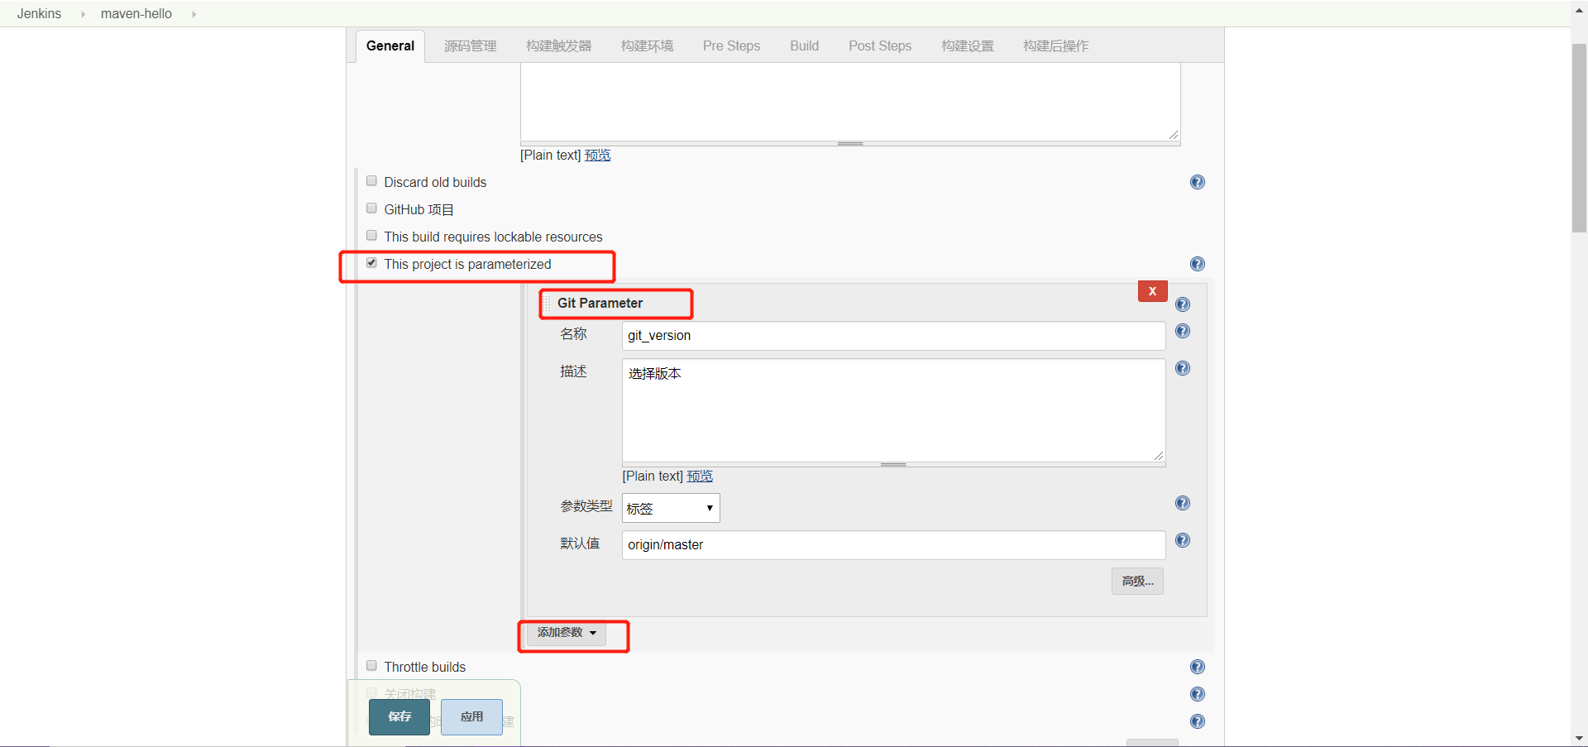Enable Throttle builds checkbox
The image size is (1588, 747).
[x=371, y=666]
